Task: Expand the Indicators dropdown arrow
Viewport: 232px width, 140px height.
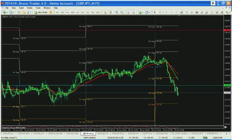Action: [143, 13]
